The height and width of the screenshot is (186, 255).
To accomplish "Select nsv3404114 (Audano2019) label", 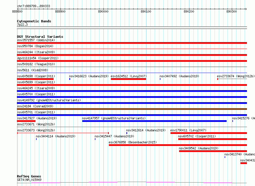I will [x=56, y=136].
